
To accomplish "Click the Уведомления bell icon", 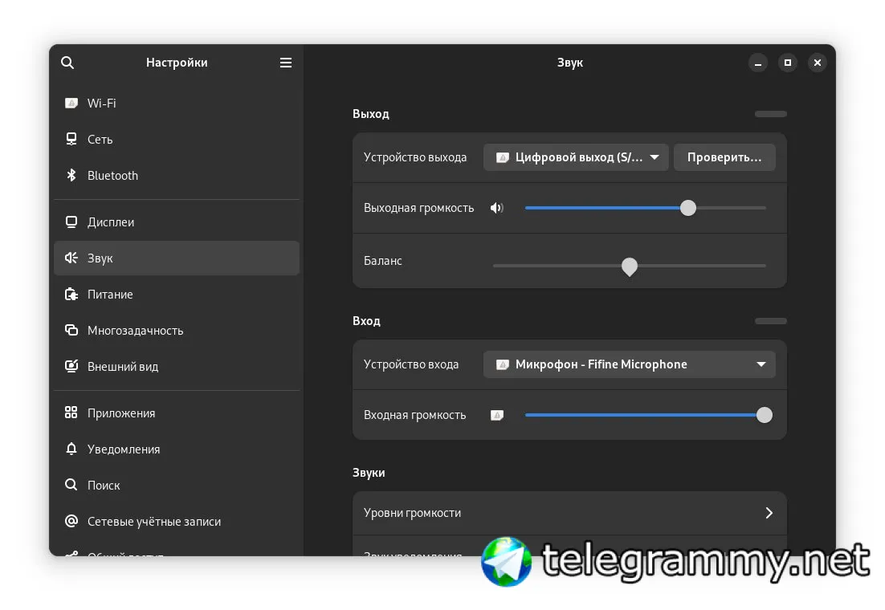I will click(71, 449).
